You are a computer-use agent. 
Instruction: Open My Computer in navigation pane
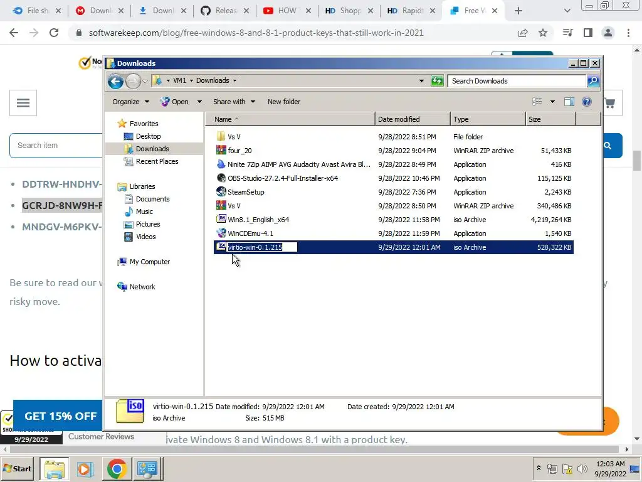pos(149,262)
